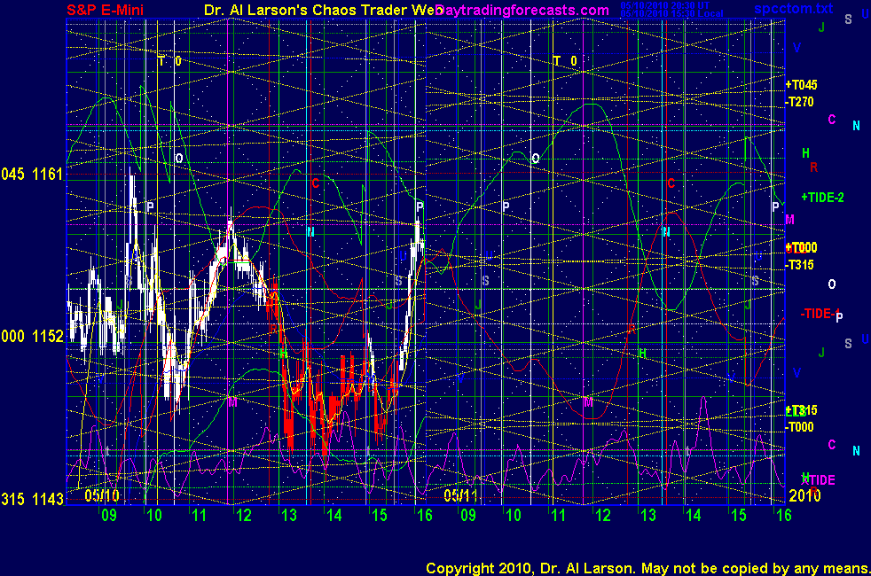871x576 pixels.
Task: Select the -T270 level label
Action: (799, 102)
